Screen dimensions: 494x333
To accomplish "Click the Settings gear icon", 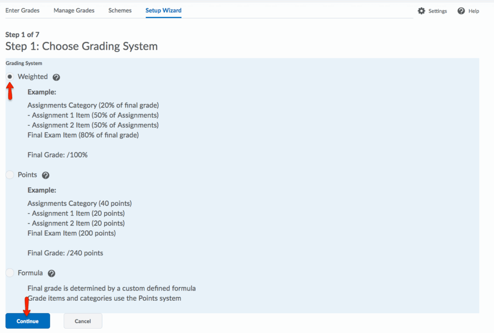I will click(422, 11).
